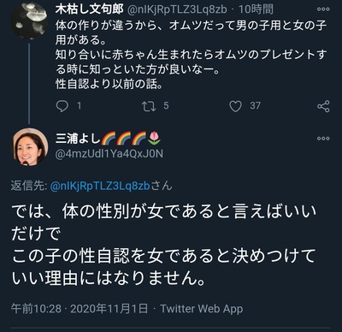Reply to the 木枯し文句郎 tweet
This screenshot has width=342, height=332.
(62, 106)
